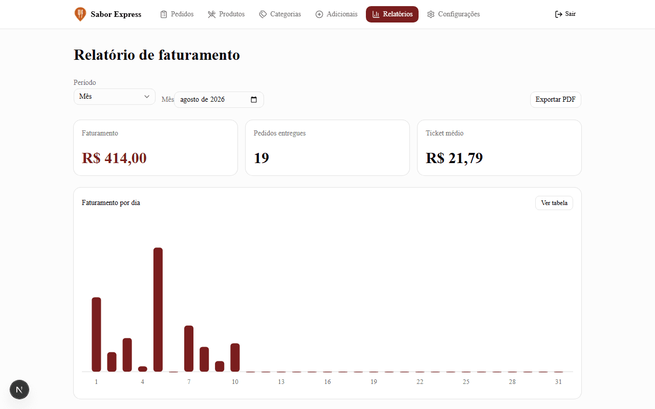This screenshot has width=655, height=409.
Task: Open the Configurações tab
Action: point(454,14)
